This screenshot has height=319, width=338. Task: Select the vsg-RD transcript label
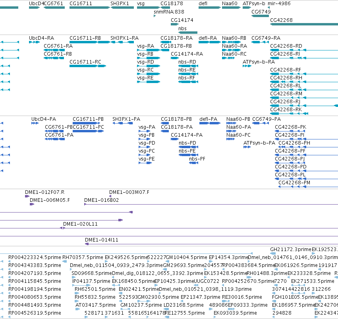(145, 62)
